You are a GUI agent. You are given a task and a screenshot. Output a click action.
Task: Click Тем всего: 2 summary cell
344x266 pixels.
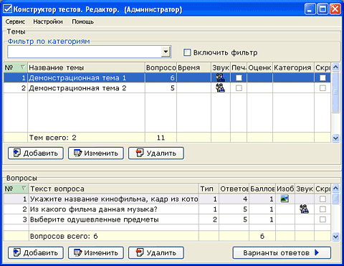pos(86,138)
